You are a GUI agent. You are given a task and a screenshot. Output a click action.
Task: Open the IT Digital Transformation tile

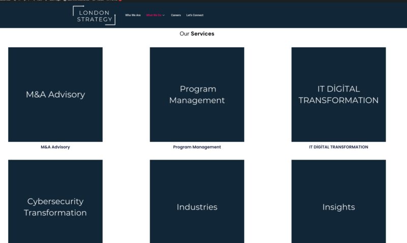pyautogui.click(x=338, y=95)
